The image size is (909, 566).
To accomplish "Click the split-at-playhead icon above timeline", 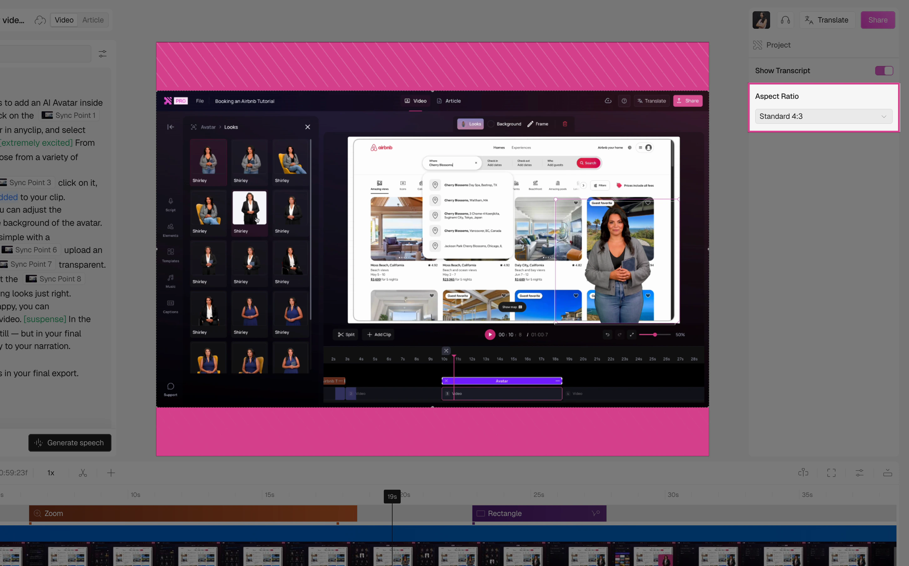I will tap(803, 473).
